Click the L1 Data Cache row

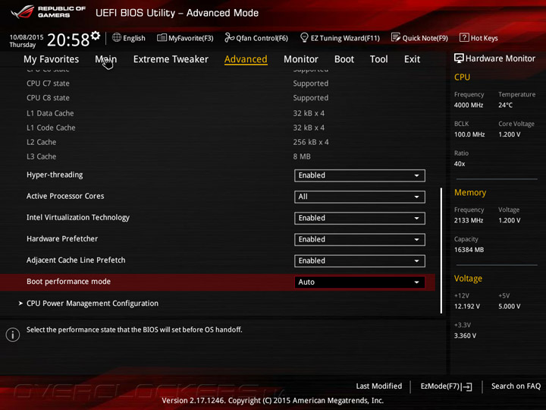pyautogui.click(x=177, y=113)
